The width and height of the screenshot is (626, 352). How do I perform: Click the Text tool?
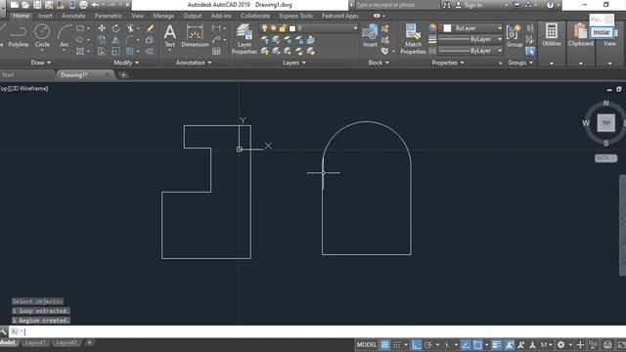coord(169,36)
